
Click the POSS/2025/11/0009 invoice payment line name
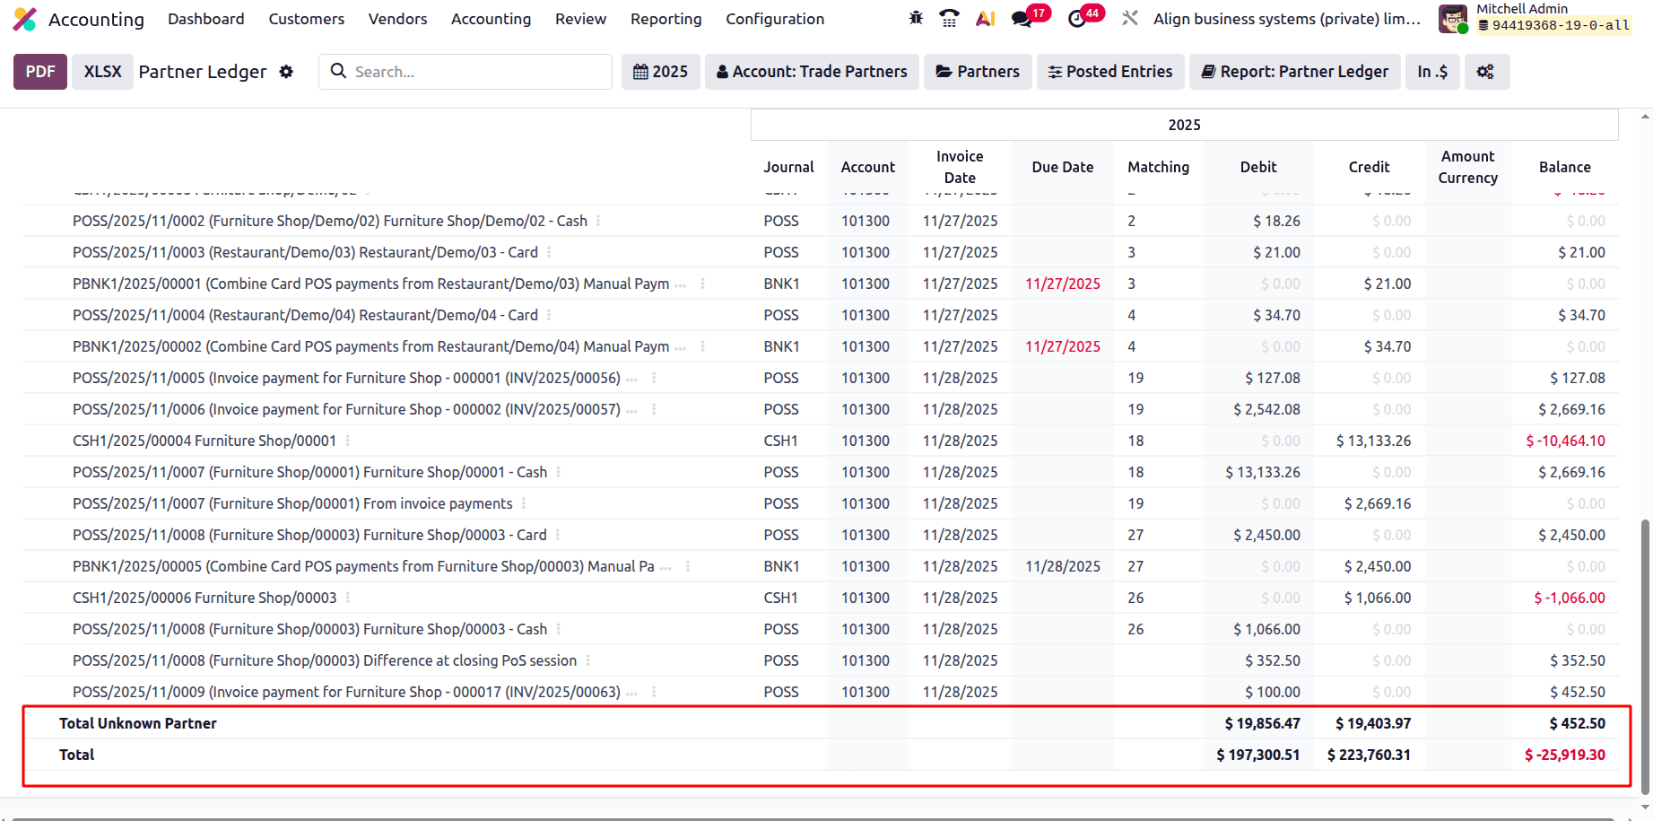pyautogui.click(x=346, y=692)
